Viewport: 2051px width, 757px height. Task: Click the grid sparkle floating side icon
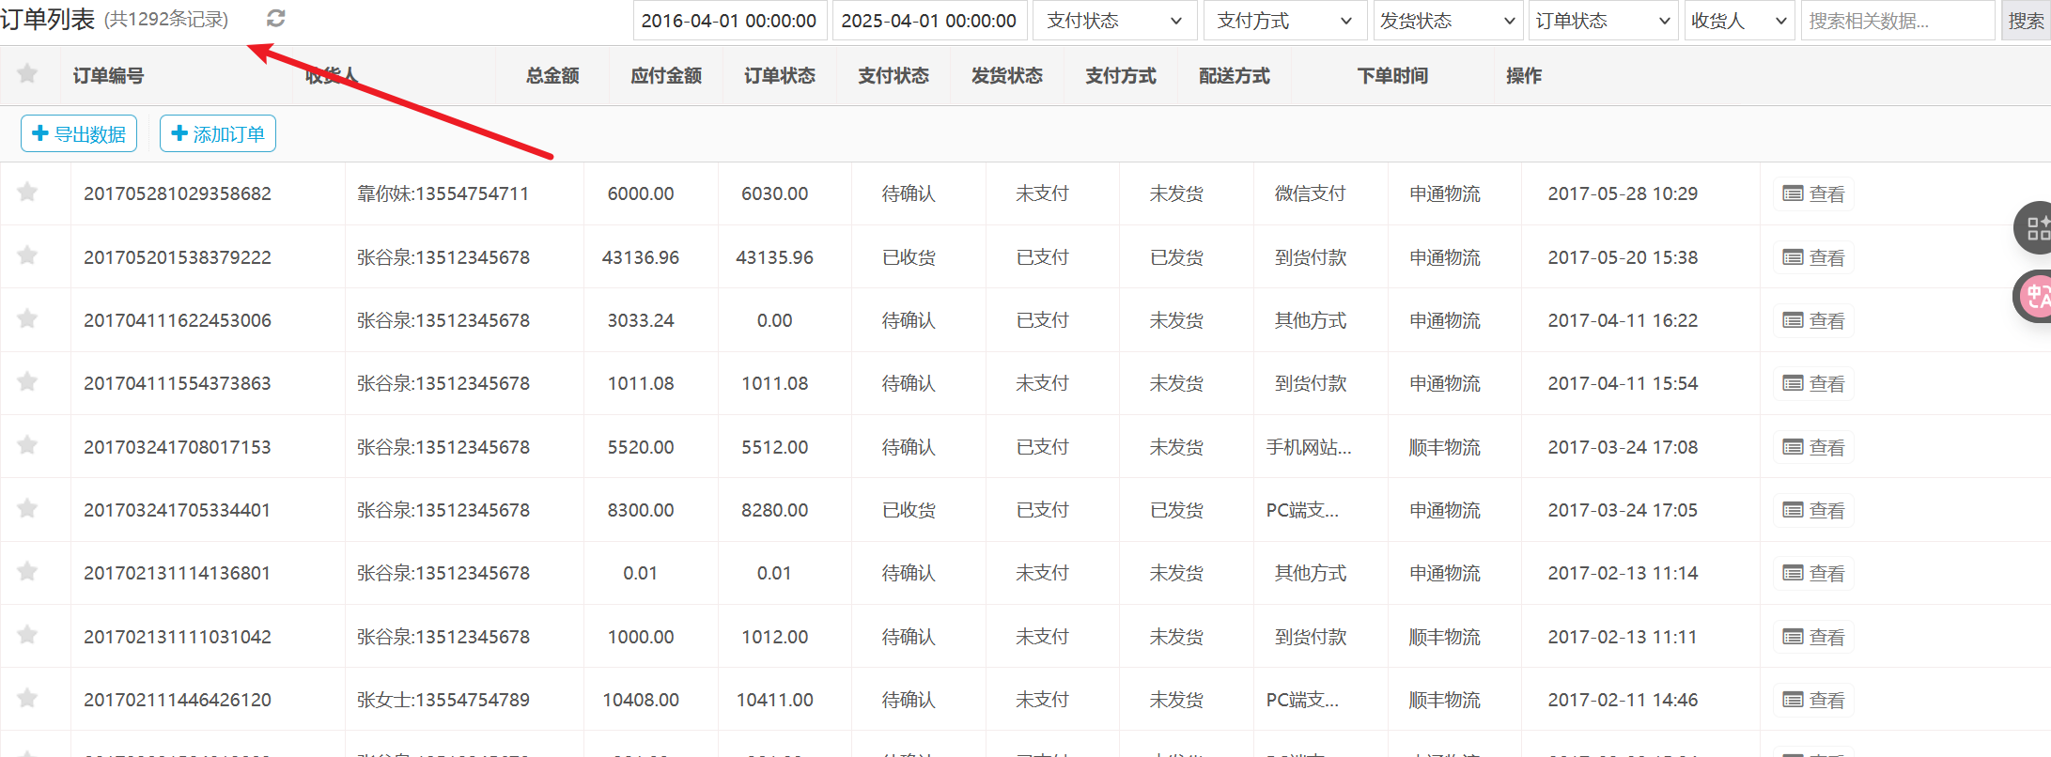(x=2035, y=228)
